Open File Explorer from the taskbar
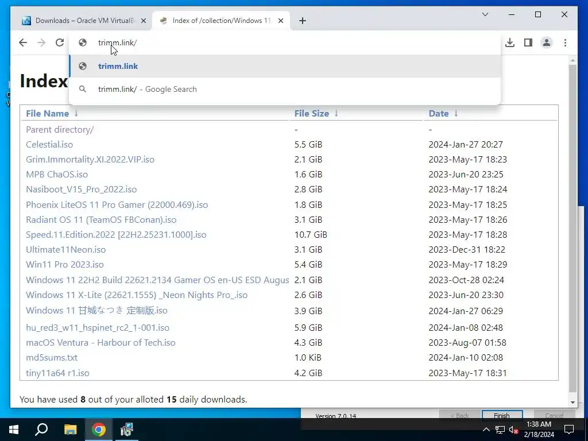The height and width of the screenshot is (441, 588). click(x=70, y=430)
